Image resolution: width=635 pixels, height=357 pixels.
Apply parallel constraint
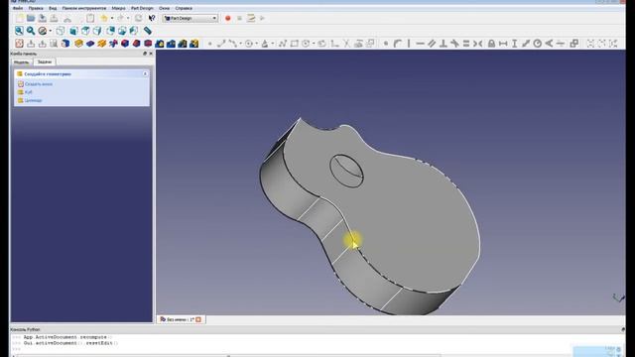432,44
